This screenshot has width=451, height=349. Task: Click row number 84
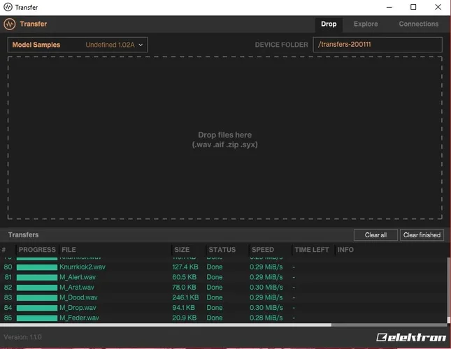click(x=8, y=308)
